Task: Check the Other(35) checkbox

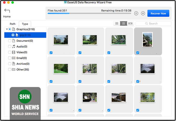Action: (x=10, y=70)
